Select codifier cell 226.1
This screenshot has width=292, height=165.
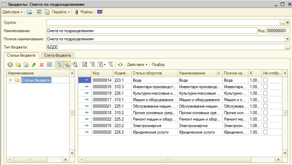coord(122,93)
